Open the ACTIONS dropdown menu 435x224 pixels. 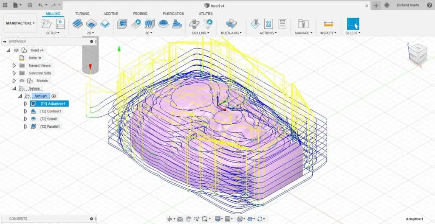[268, 33]
